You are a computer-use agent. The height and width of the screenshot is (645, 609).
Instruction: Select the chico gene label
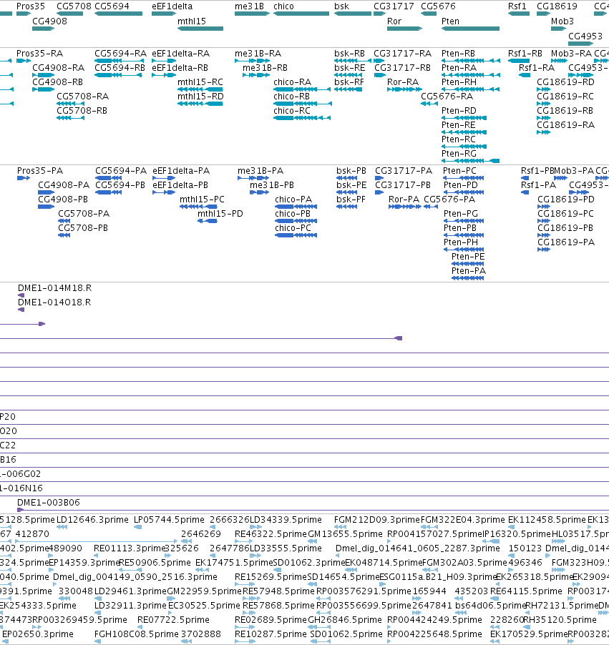[283, 6]
